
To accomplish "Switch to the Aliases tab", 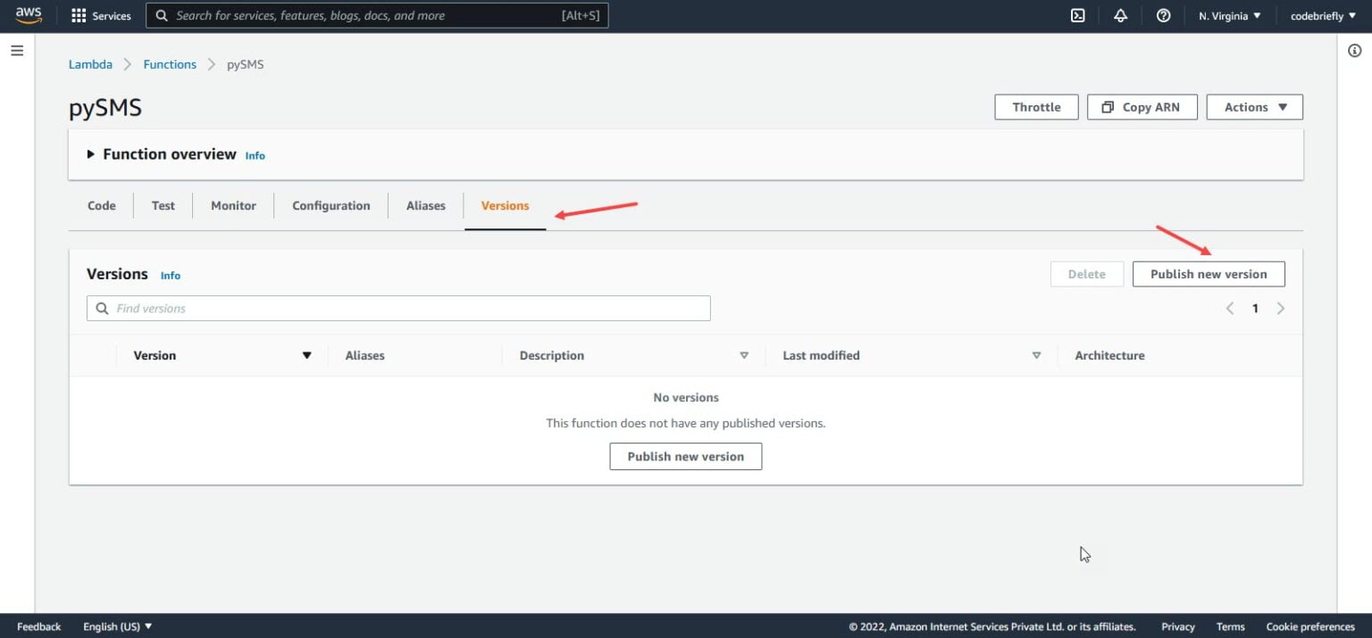I will coord(425,205).
